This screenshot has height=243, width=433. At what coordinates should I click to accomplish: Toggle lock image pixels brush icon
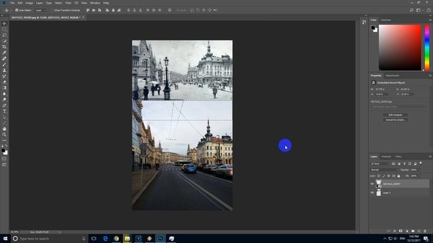point(384,175)
